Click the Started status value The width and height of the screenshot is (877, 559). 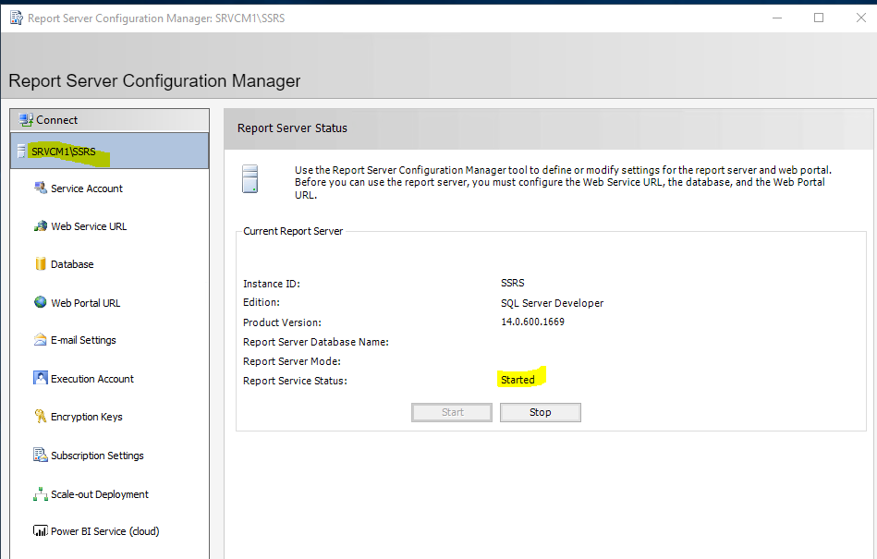click(518, 380)
